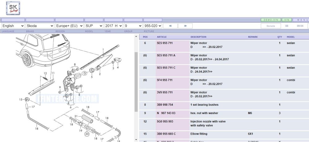Click scroll down arrow of parts list
309x142 pixels.
[x=136, y=140]
